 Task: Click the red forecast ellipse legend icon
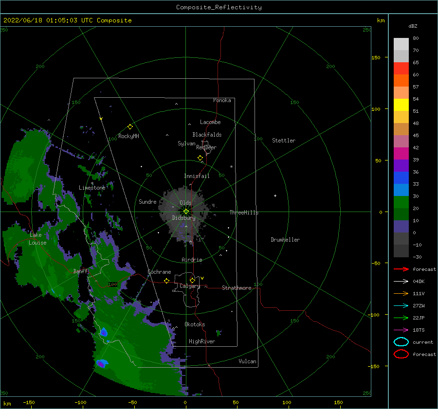click(401, 354)
